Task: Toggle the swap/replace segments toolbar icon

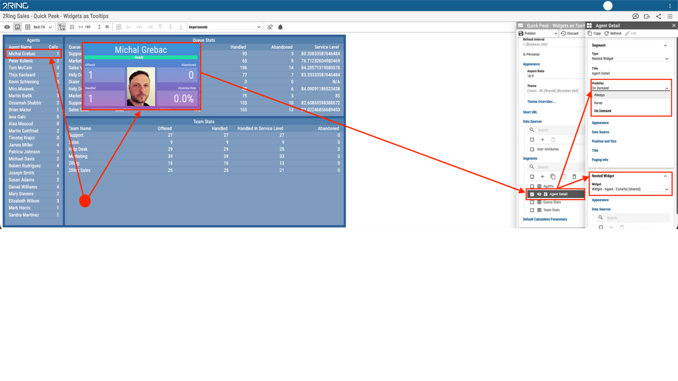Action: [x=62, y=27]
